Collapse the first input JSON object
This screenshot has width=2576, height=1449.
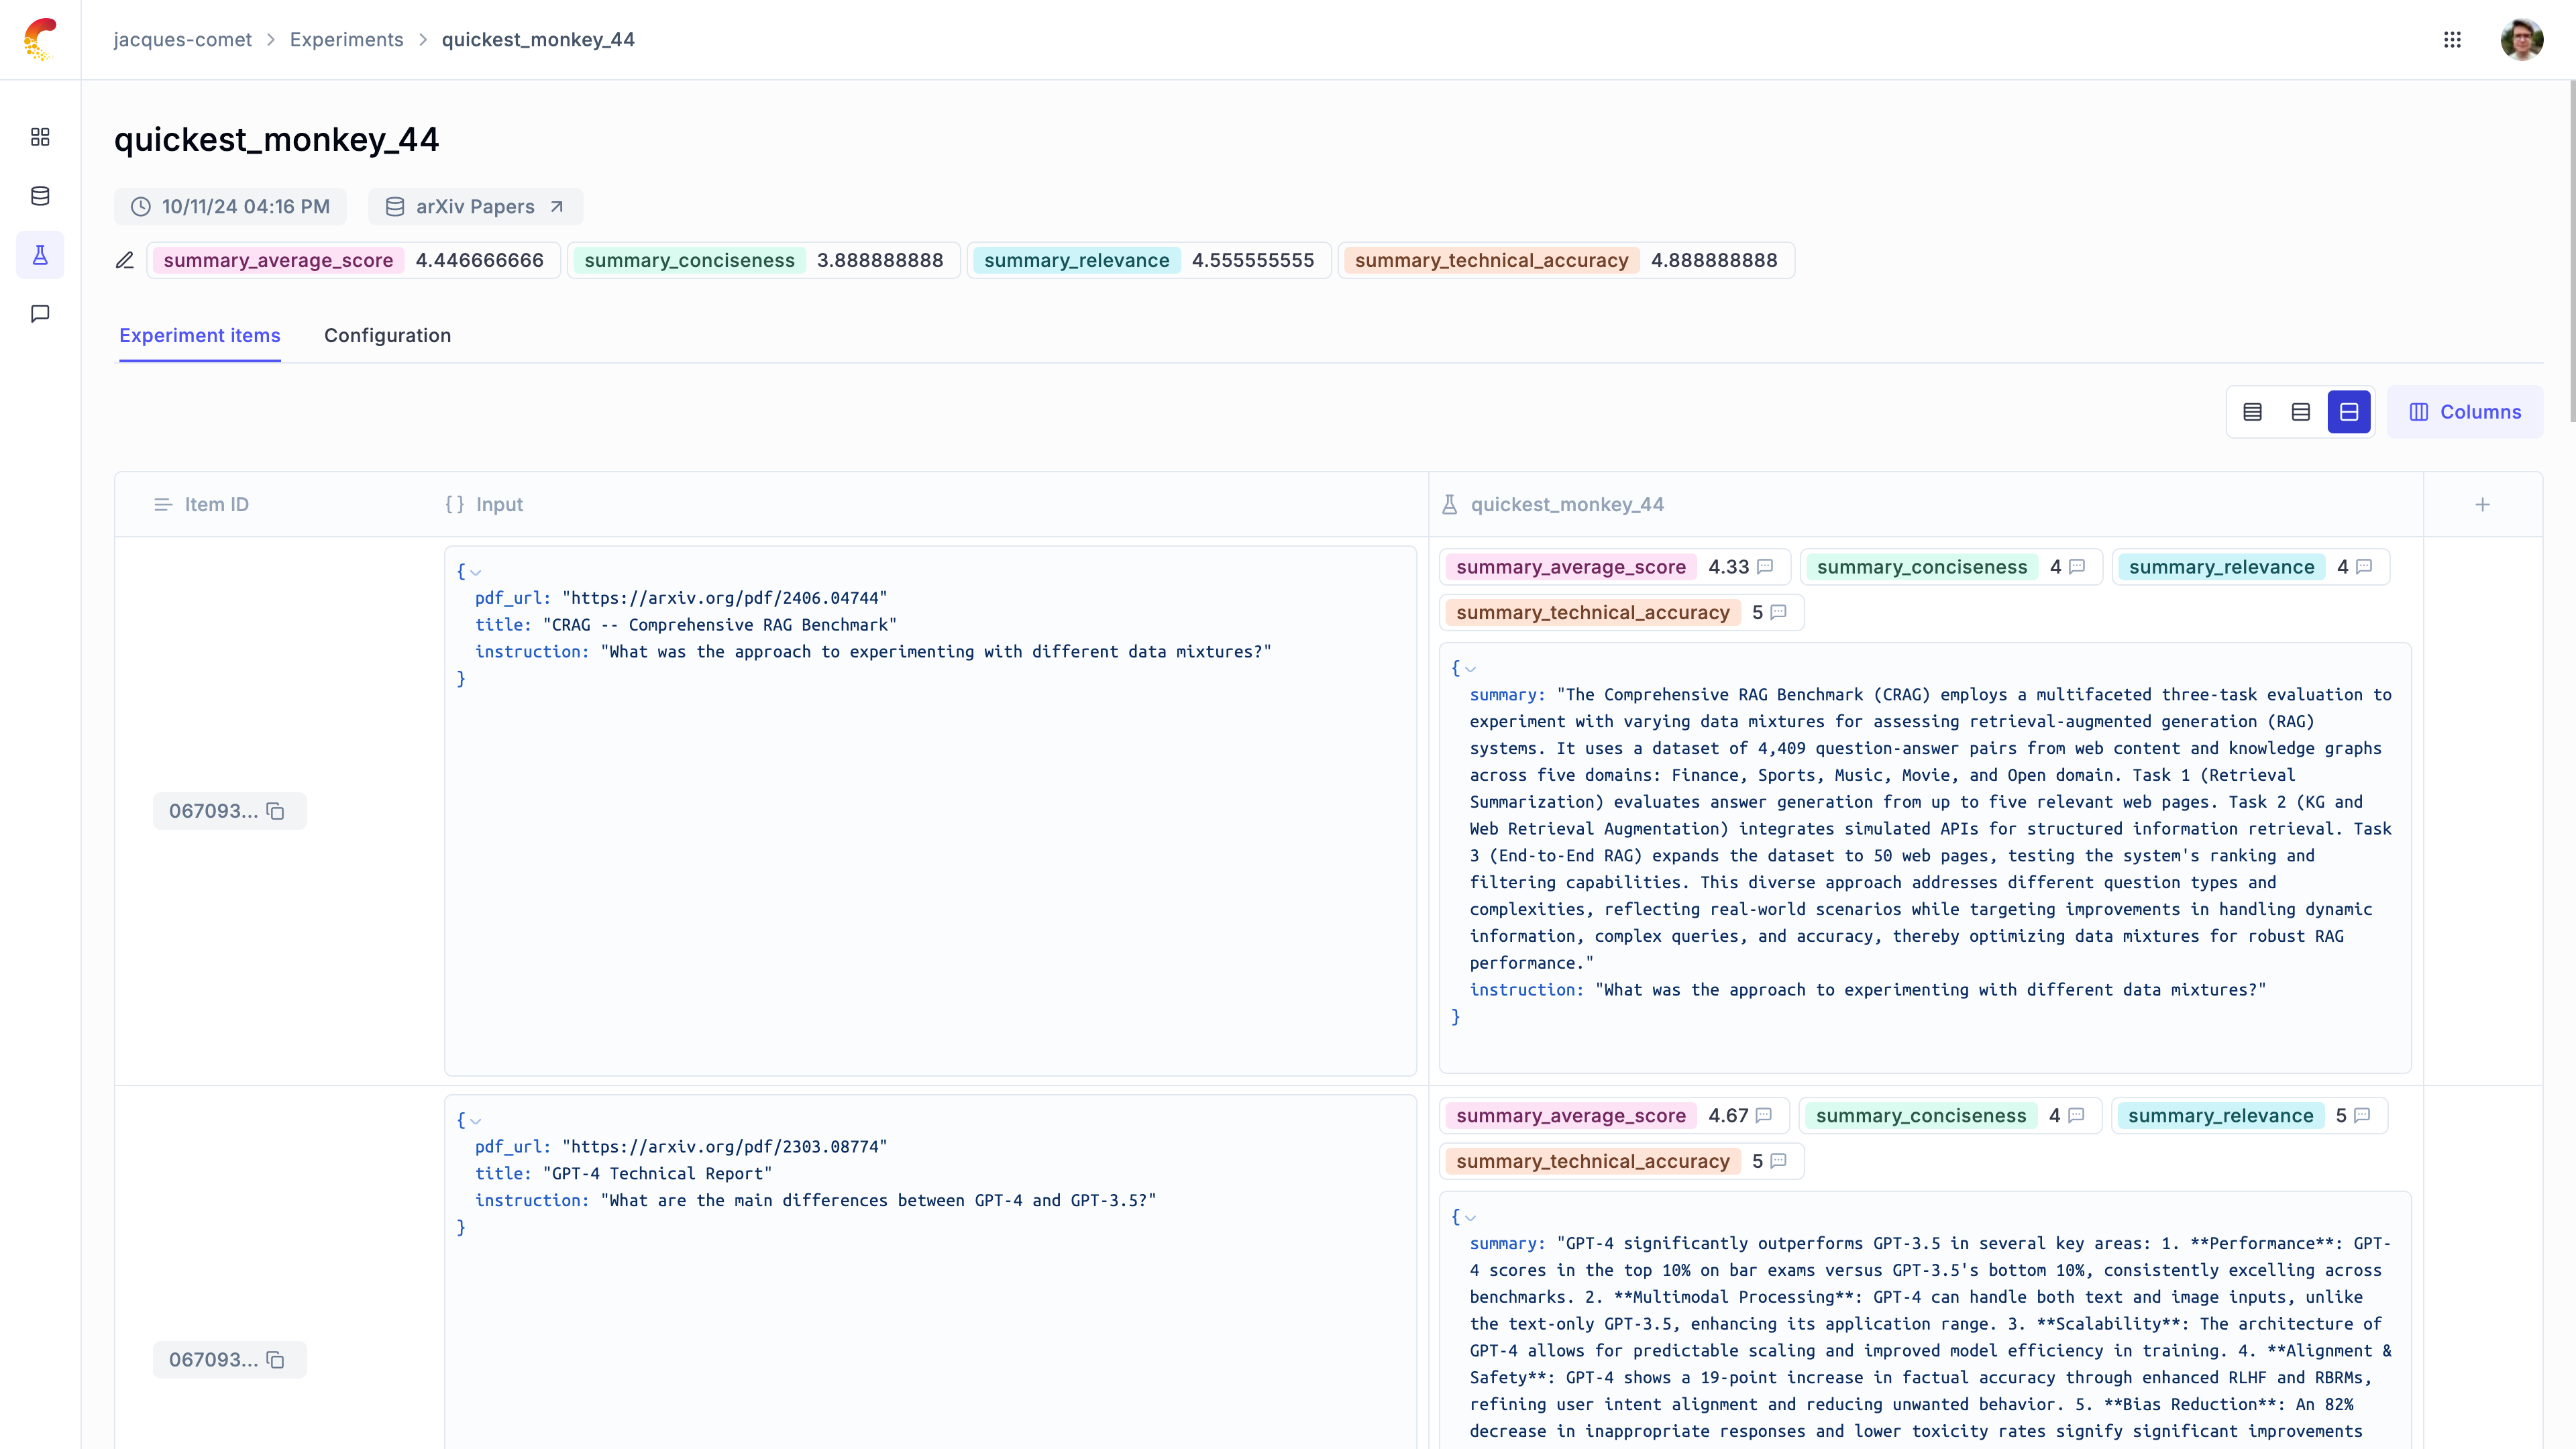click(476, 573)
